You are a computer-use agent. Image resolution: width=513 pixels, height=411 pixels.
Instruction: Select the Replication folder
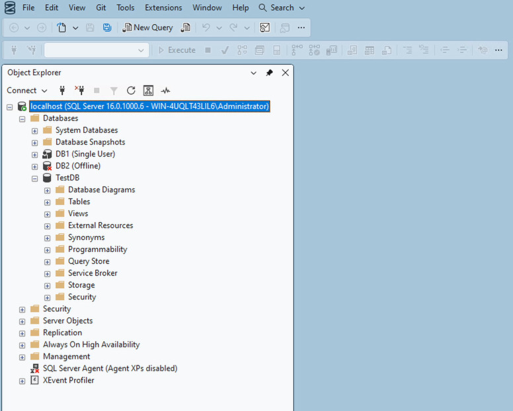(63, 332)
